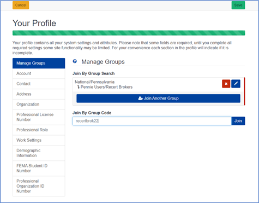Viewport: 259px width, 203px height.
Task: Click the Your Profile heading
Action: click(x=34, y=23)
